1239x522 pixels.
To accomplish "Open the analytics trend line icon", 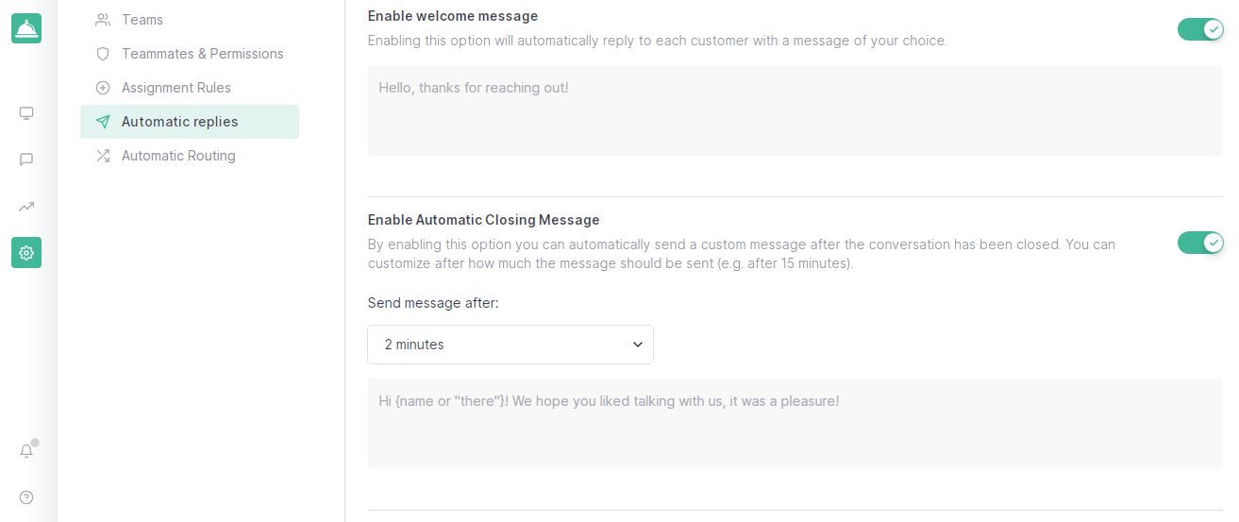I will [26, 206].
